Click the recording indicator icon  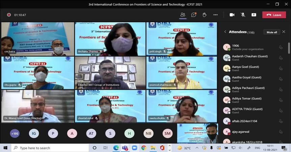9,15
